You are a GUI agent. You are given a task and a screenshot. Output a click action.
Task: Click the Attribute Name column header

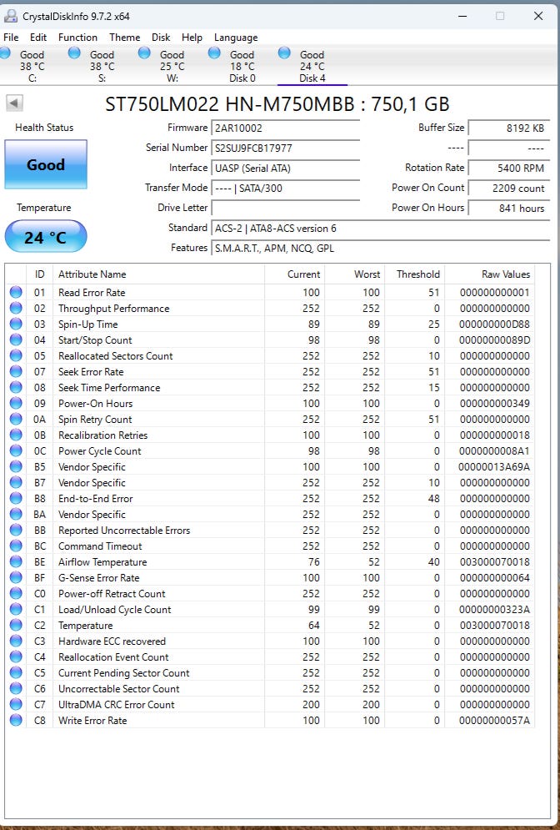click(x=158, y=274)
